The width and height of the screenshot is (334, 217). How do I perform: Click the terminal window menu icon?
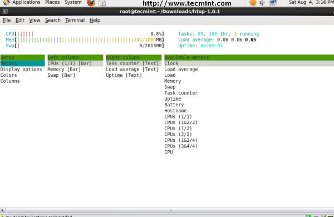pyautogui.click(x=5, y=12)
